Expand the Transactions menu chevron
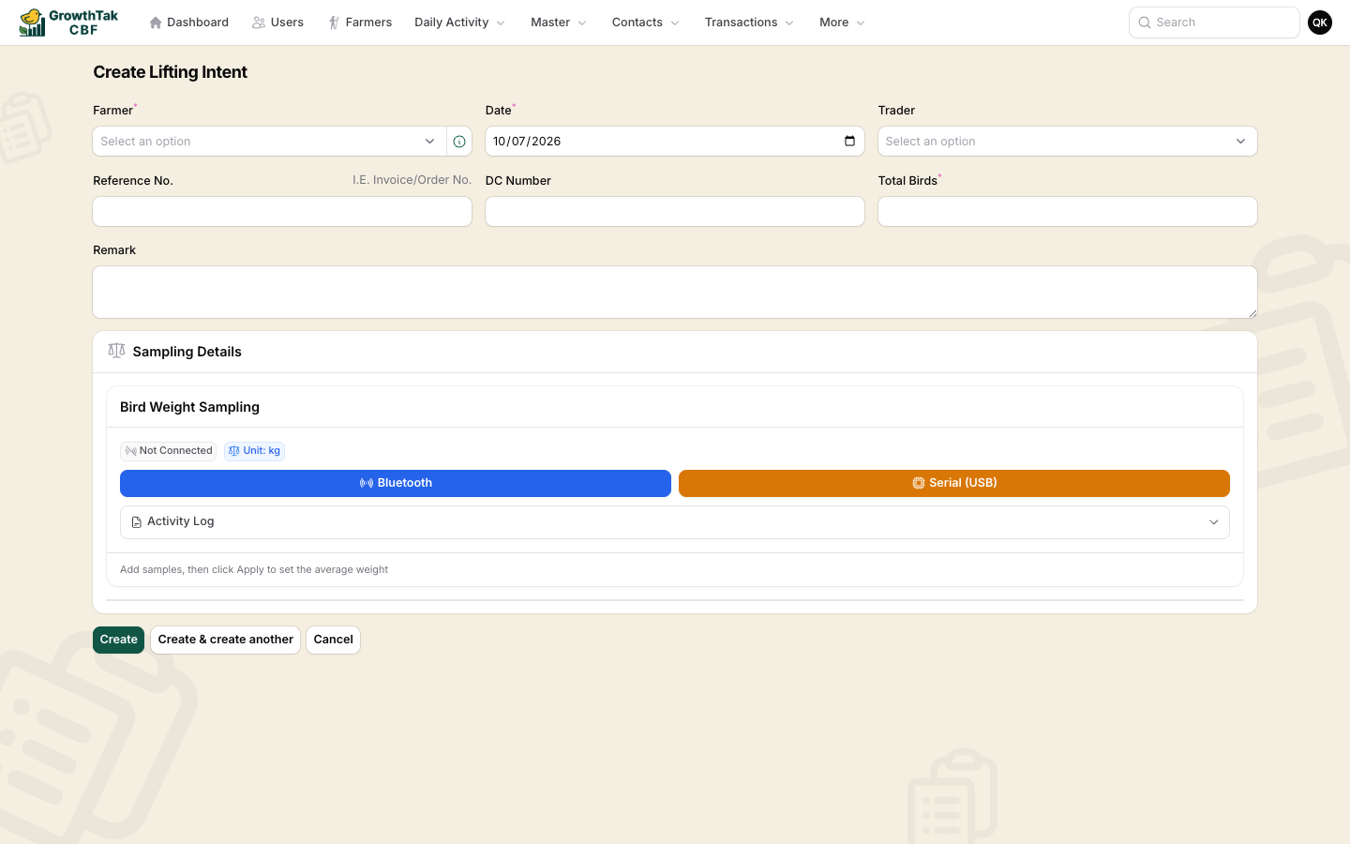1350x844 pixels. point(789,23)
